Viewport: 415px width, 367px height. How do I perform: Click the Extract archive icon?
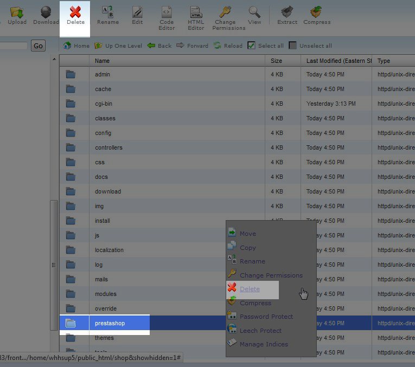click(x=287, y=12)
